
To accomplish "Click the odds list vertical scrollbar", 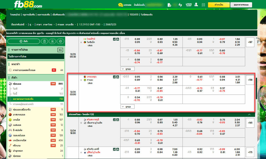I will click(x=256, y=88).
